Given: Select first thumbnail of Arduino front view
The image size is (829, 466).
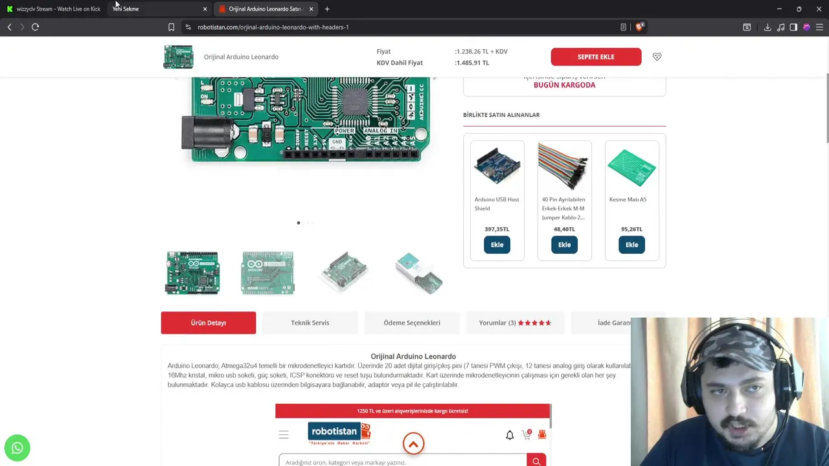Looking at the screenshot, I should click(193, 273).
